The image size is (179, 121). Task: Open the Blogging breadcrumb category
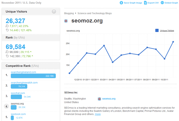click(69, 13)
